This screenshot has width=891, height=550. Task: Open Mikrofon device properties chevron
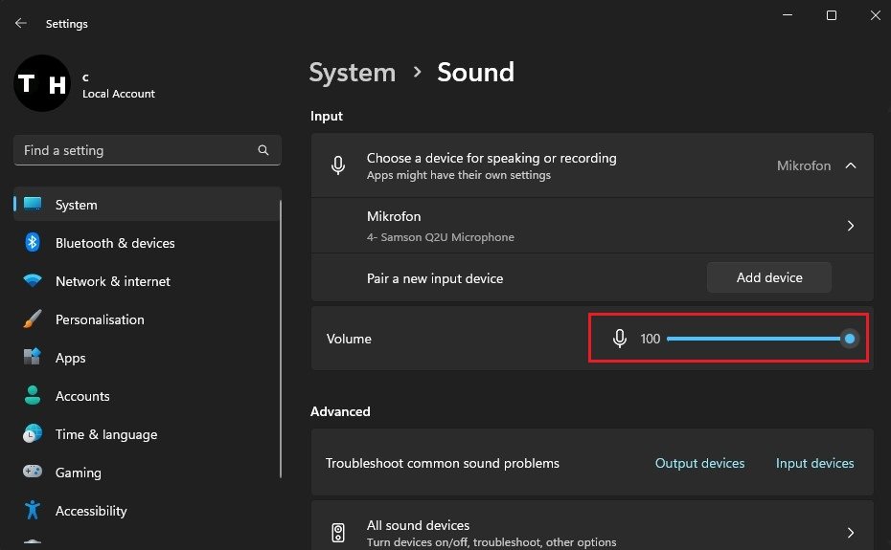[850, 226]
